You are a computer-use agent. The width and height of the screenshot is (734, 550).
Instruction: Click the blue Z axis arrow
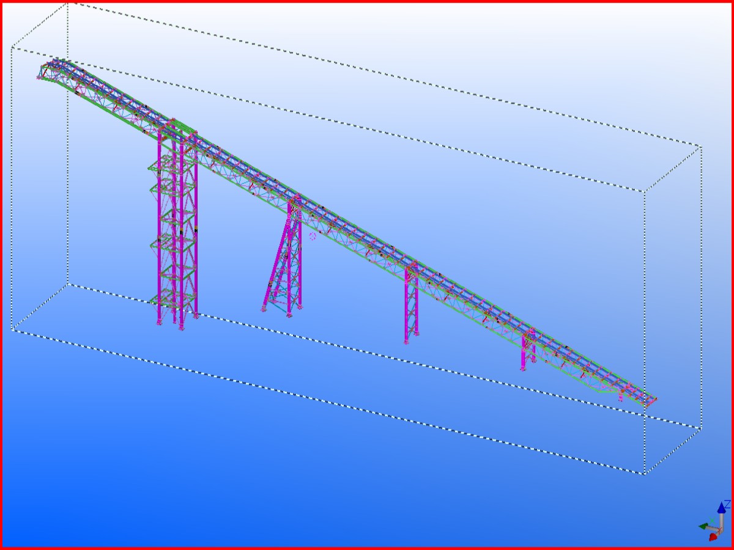[x=722, y=508]
